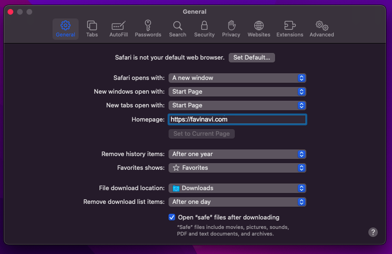The image size is (392, 254).
Task: Open the Websites globe pane
Action: point(259,29)
